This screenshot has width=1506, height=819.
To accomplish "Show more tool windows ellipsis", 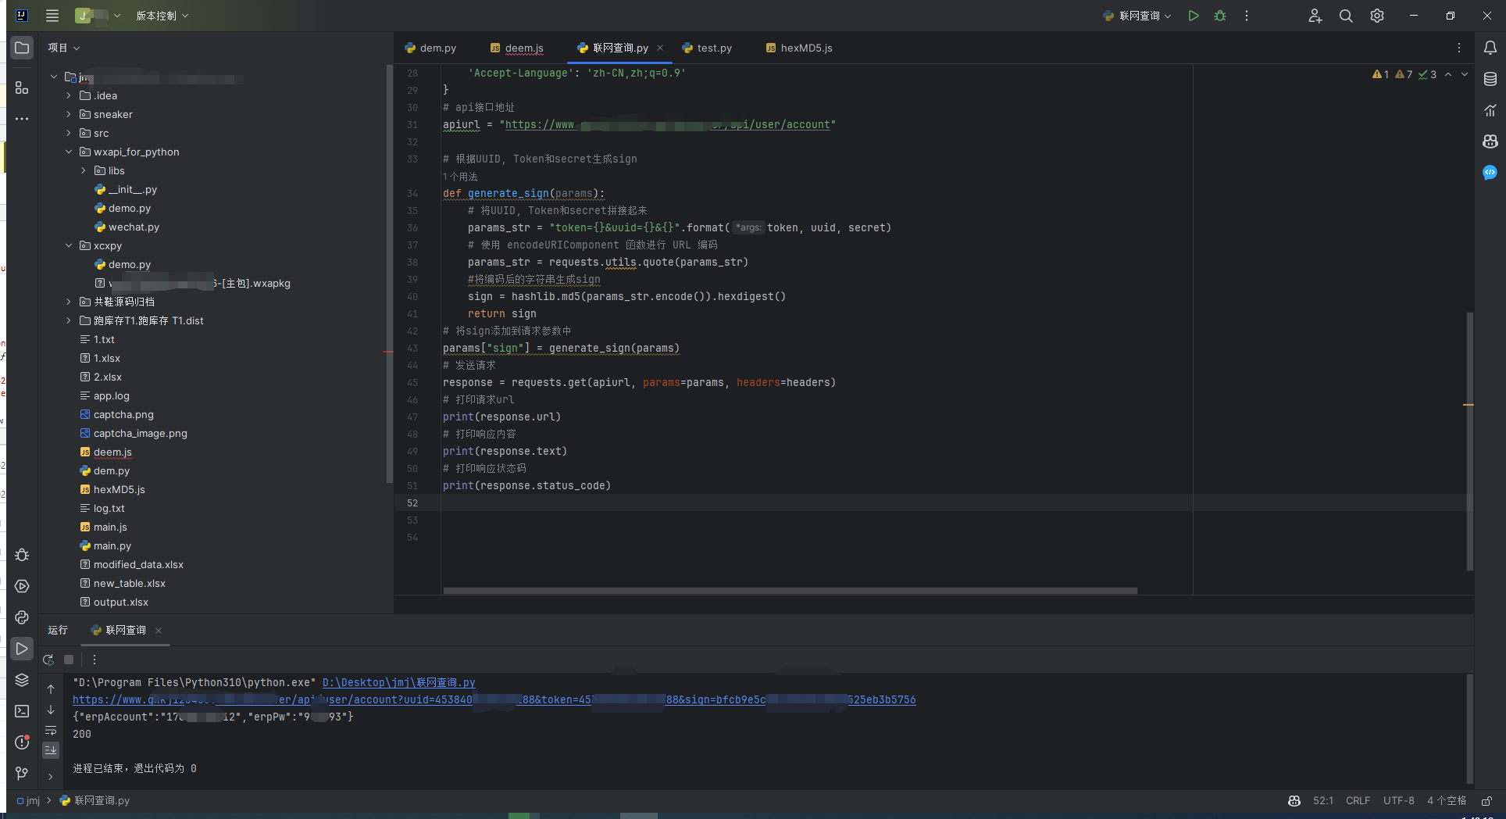I will 22,119.
